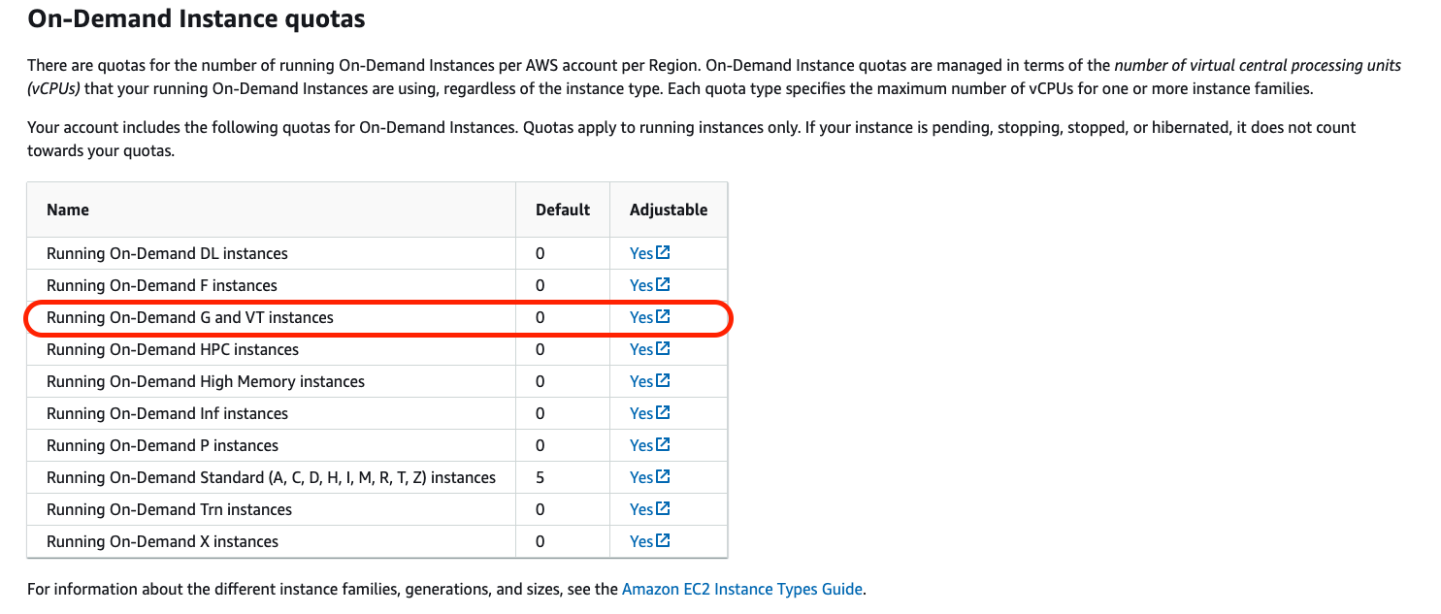The height and width of the screenshot is (614, 1441).
Task: Click the Name column header
Action: pos(68,210)
